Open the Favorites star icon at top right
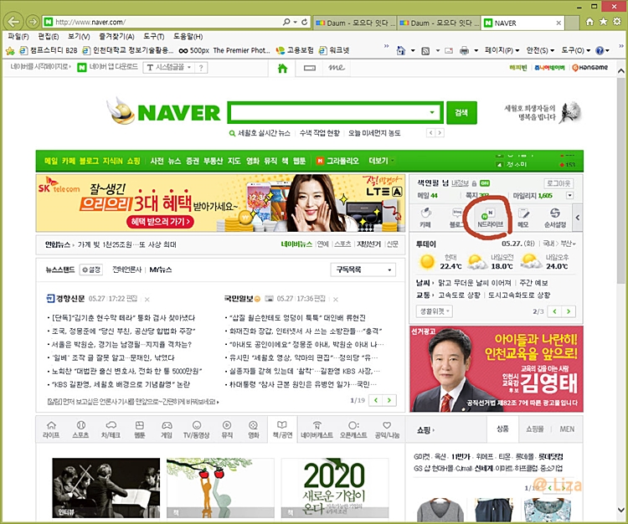 click(x=603, y=22)
